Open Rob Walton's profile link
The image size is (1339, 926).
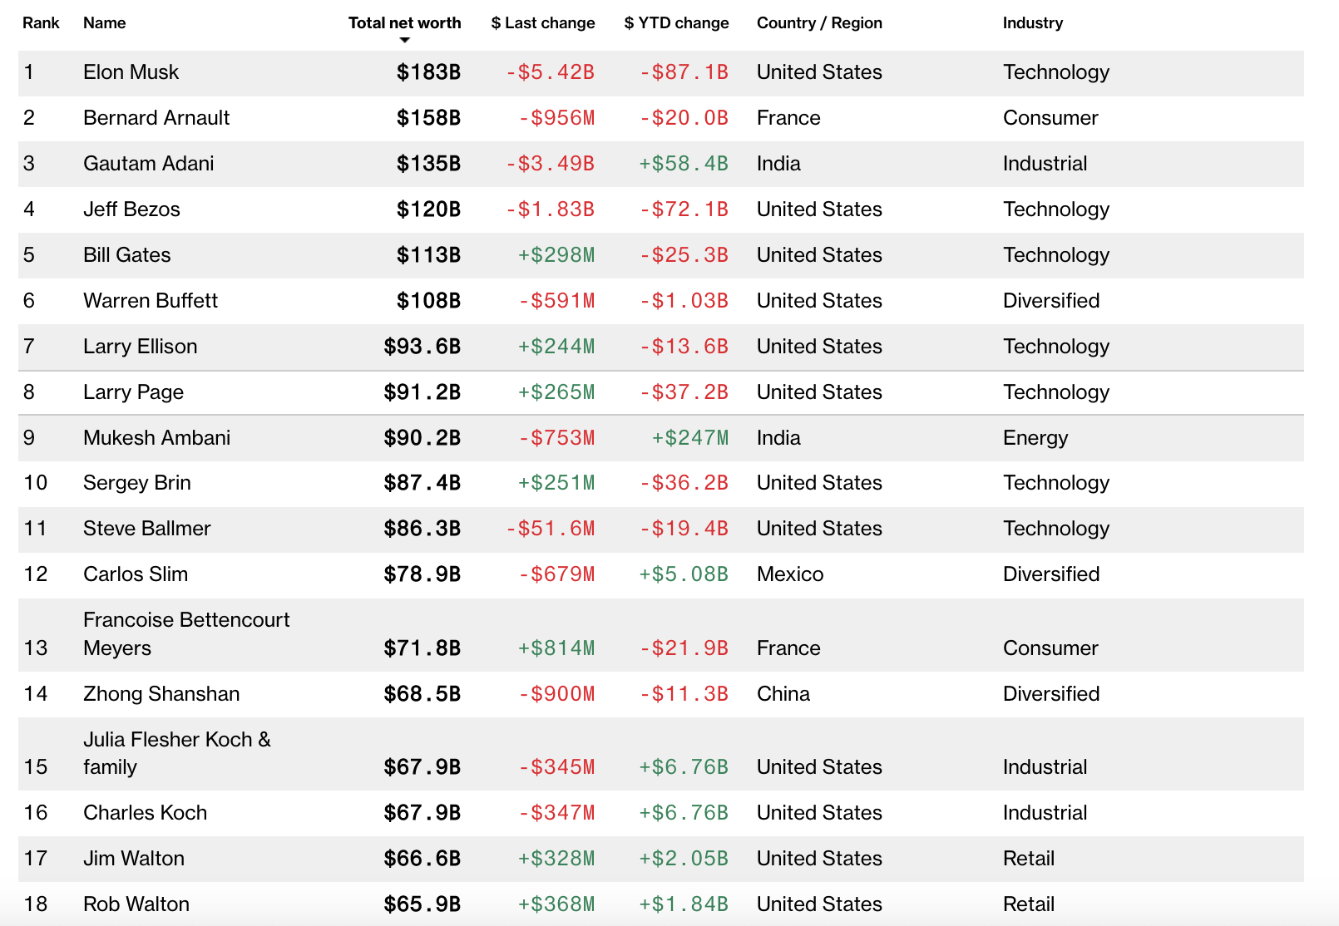pos(136,904)
